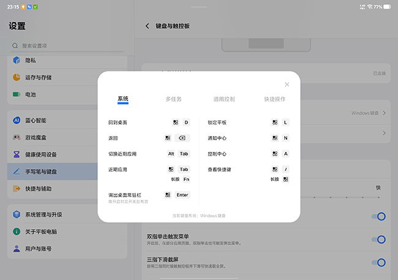398x280 pixels.
Task: Go back from 键盘与触控板 page
Action: [x=148, y=26]
